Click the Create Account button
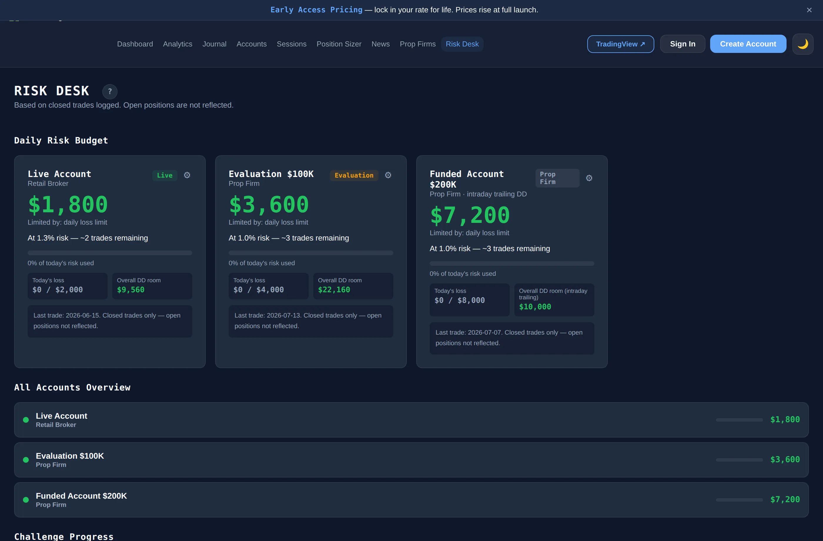Screen dimensions: 823x541 748,44
